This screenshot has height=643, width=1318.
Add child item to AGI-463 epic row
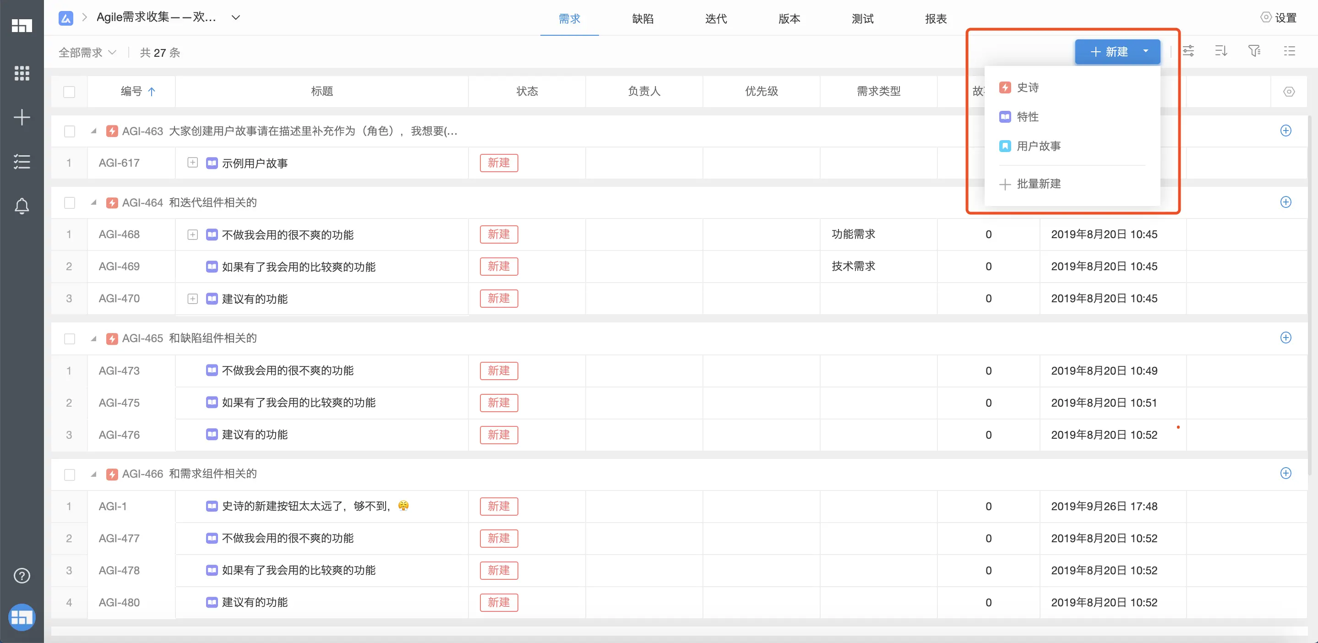(1286, 131)
